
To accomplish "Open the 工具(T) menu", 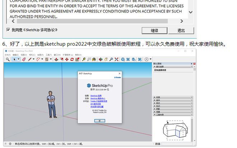I will pyautogui.click(x=49, y=55).
